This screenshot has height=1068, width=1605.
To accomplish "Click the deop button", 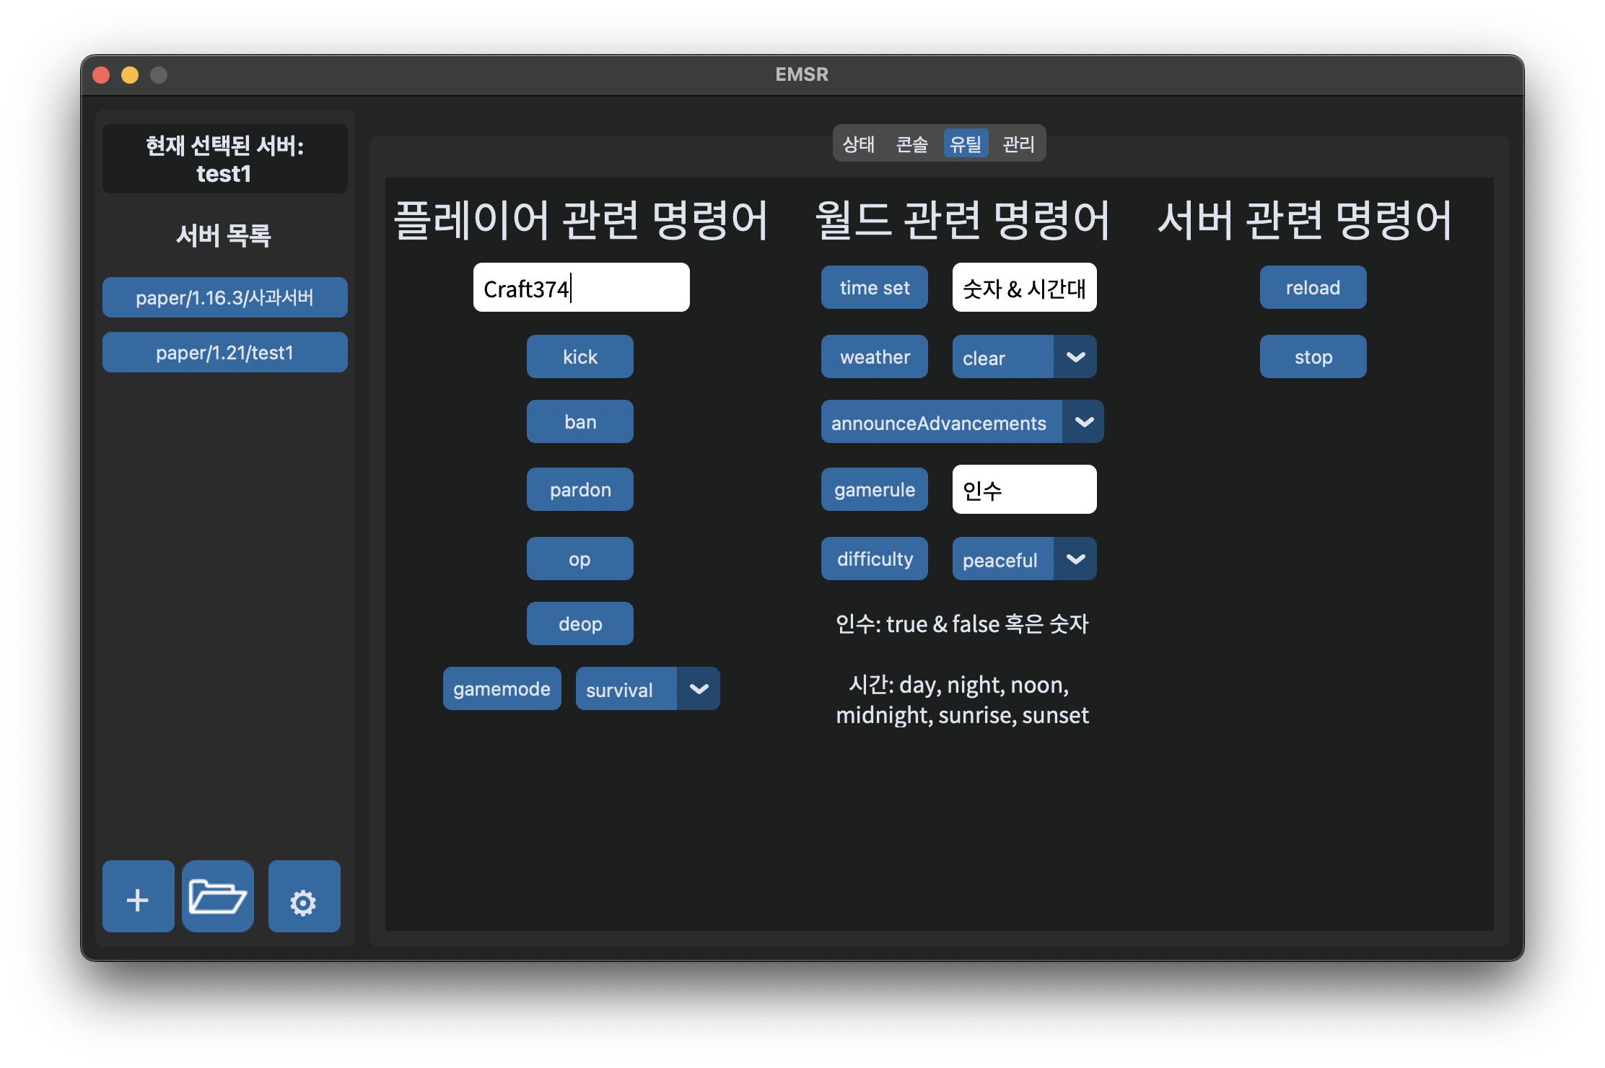I will tap(580, 623).
